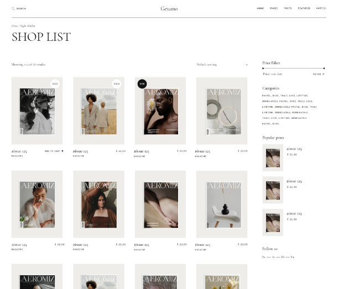Open the magazine cover with a chair and vase
Screen dimensions: 338x289
222,204
